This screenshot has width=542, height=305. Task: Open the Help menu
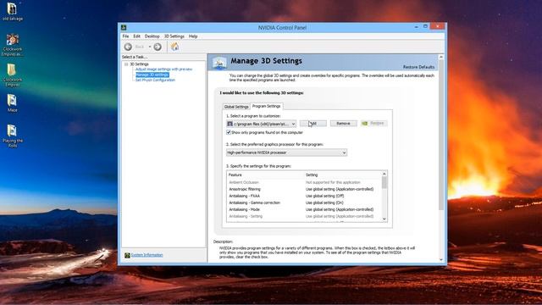click(193, 36)
